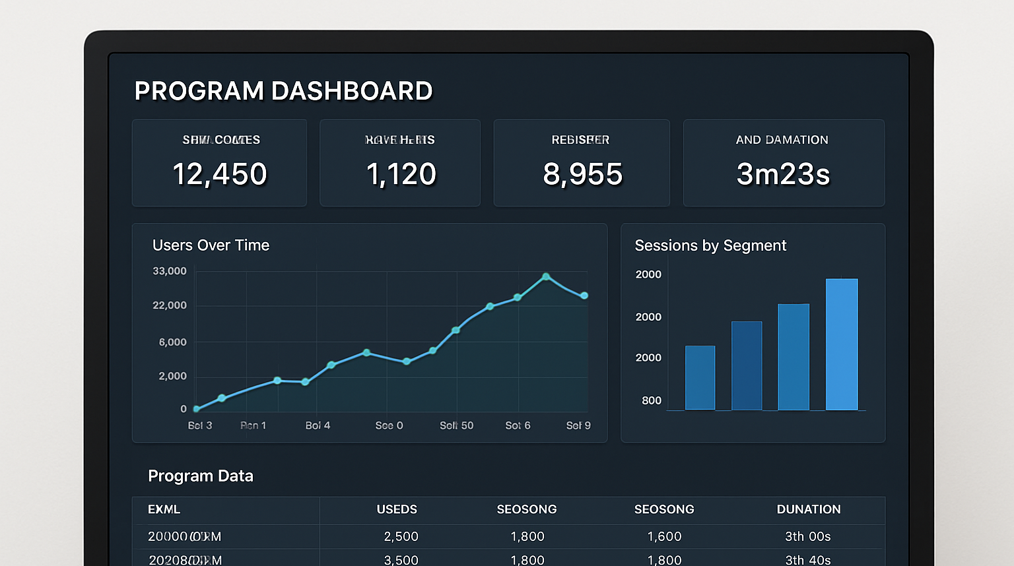The width and height of the screenshot is (1014, 566).
Task: Sort table by USEDS column header
Action: coord(397,509)
